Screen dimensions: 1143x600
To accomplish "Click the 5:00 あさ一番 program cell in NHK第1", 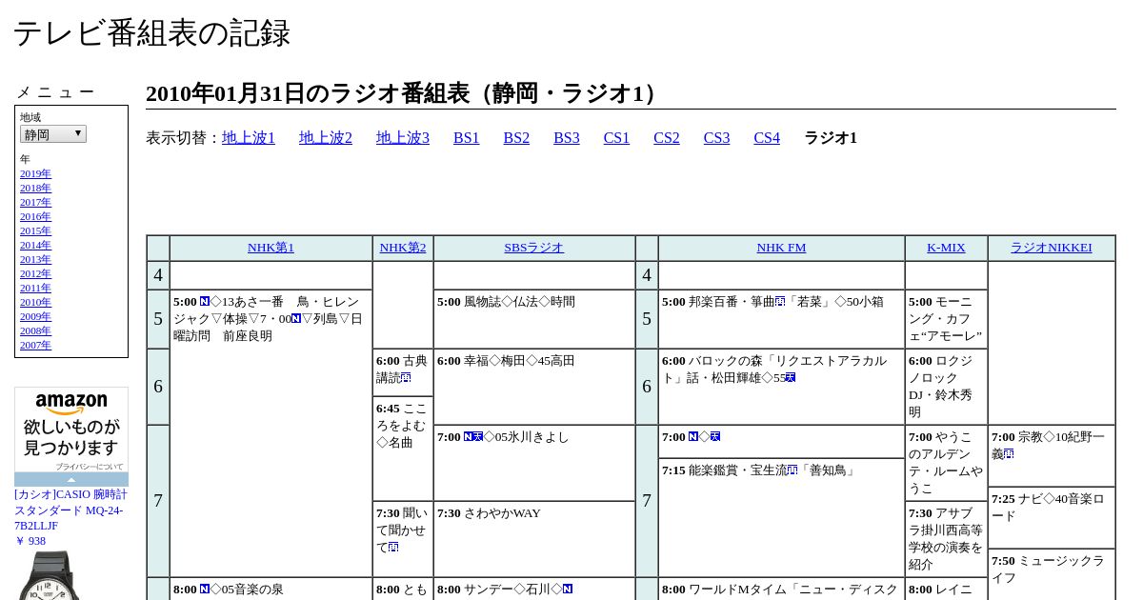I will 271,433.
